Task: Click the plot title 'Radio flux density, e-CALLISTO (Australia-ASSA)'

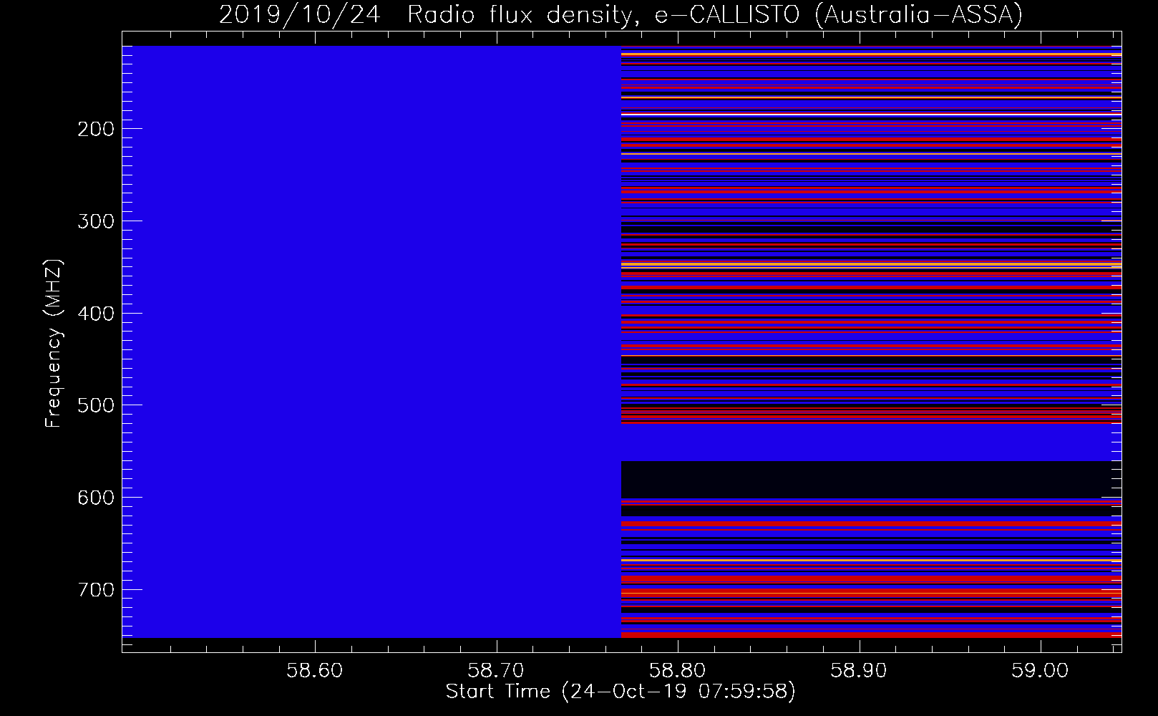Action: 715,14
